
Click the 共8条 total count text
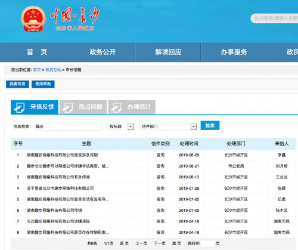point(92,243)
